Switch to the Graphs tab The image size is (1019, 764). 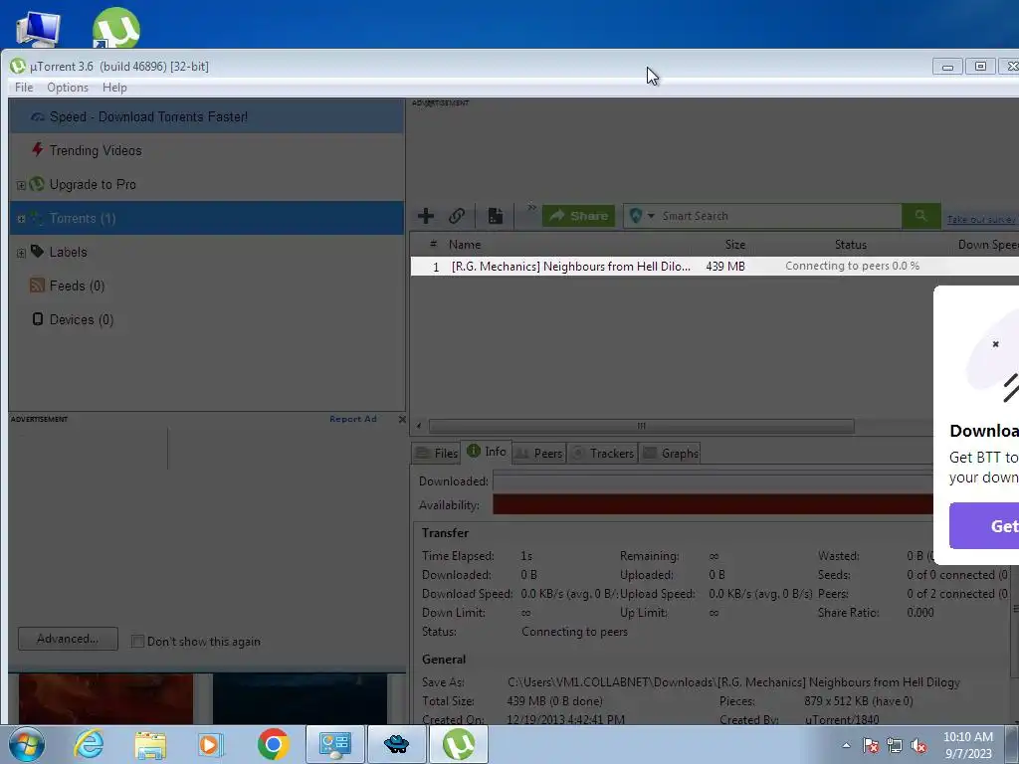pos(671,454)
